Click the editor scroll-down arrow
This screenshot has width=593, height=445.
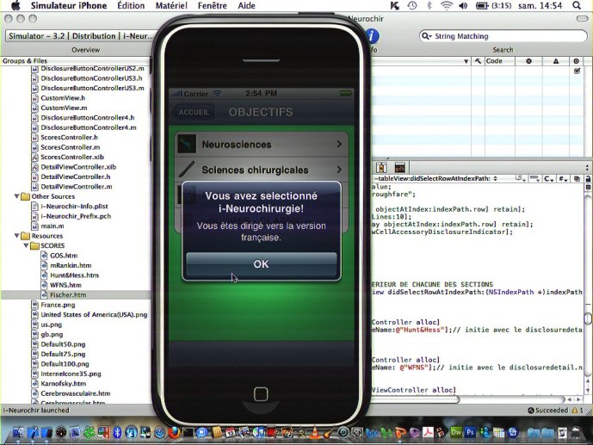[x=588, y=390]
